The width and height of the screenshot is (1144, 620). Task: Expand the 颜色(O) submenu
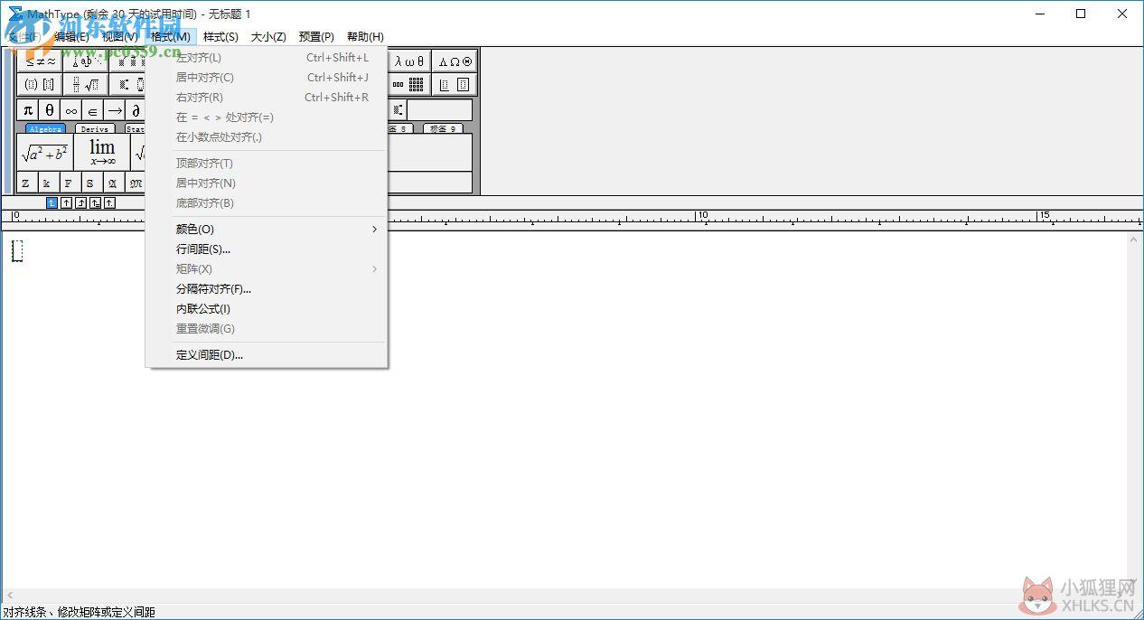[267, 230]
